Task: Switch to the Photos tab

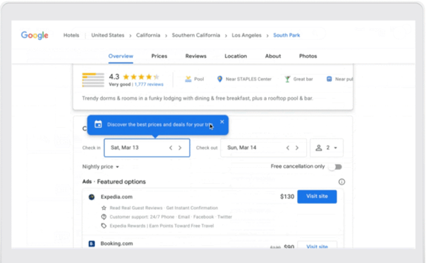Action: (308, 56)
